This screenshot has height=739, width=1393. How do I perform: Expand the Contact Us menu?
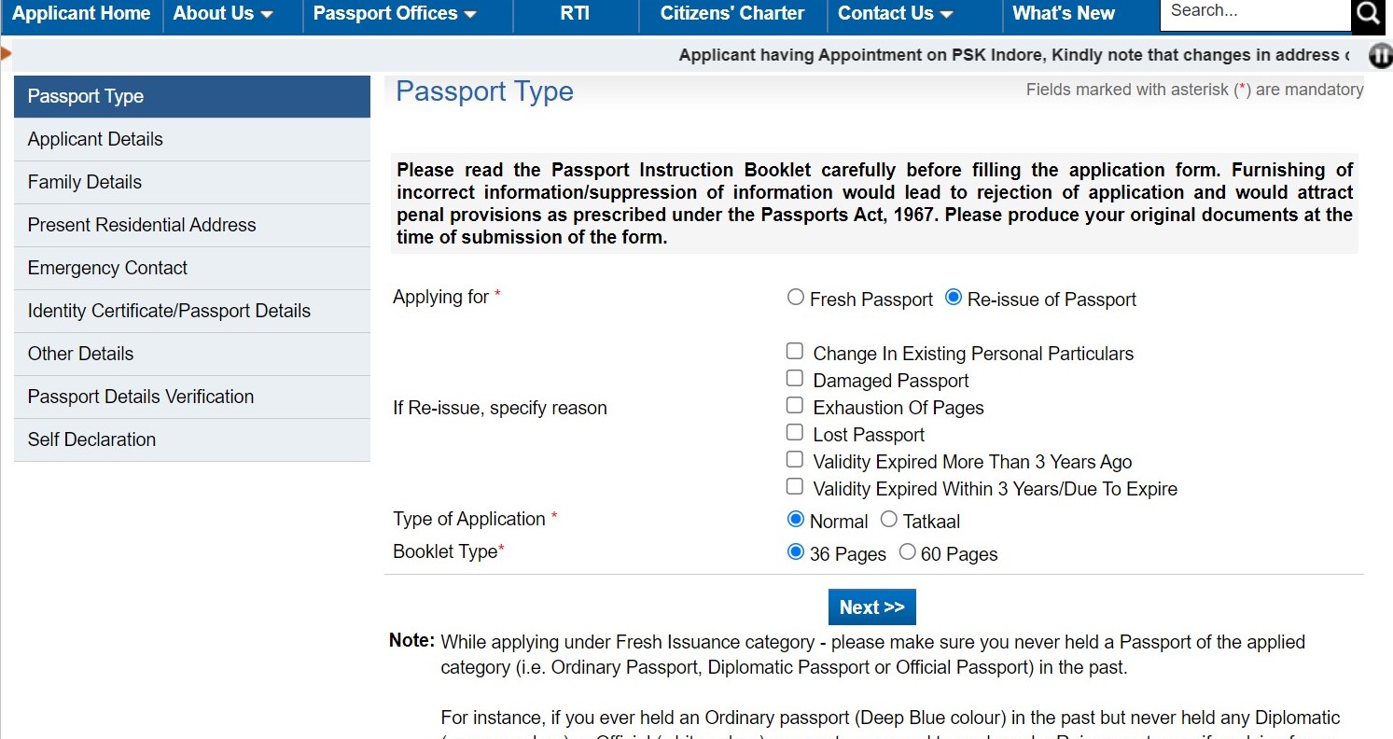(x=895, y=14)
